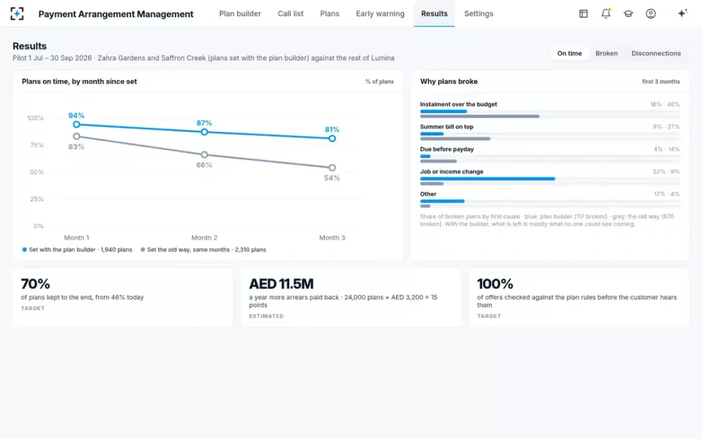
Task: Click the 87% Month 2 data point
Action: coord(204,132)
